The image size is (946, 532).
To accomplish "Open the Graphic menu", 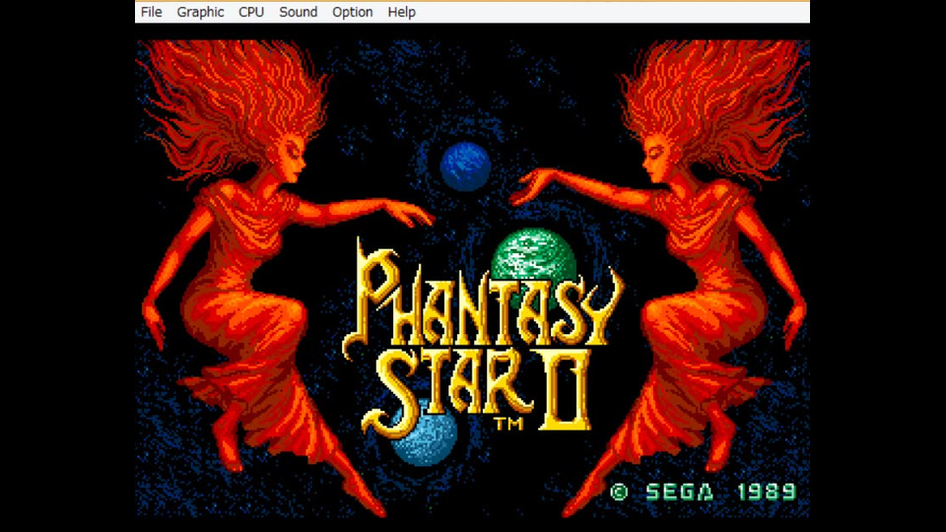I will click(200, 12).
